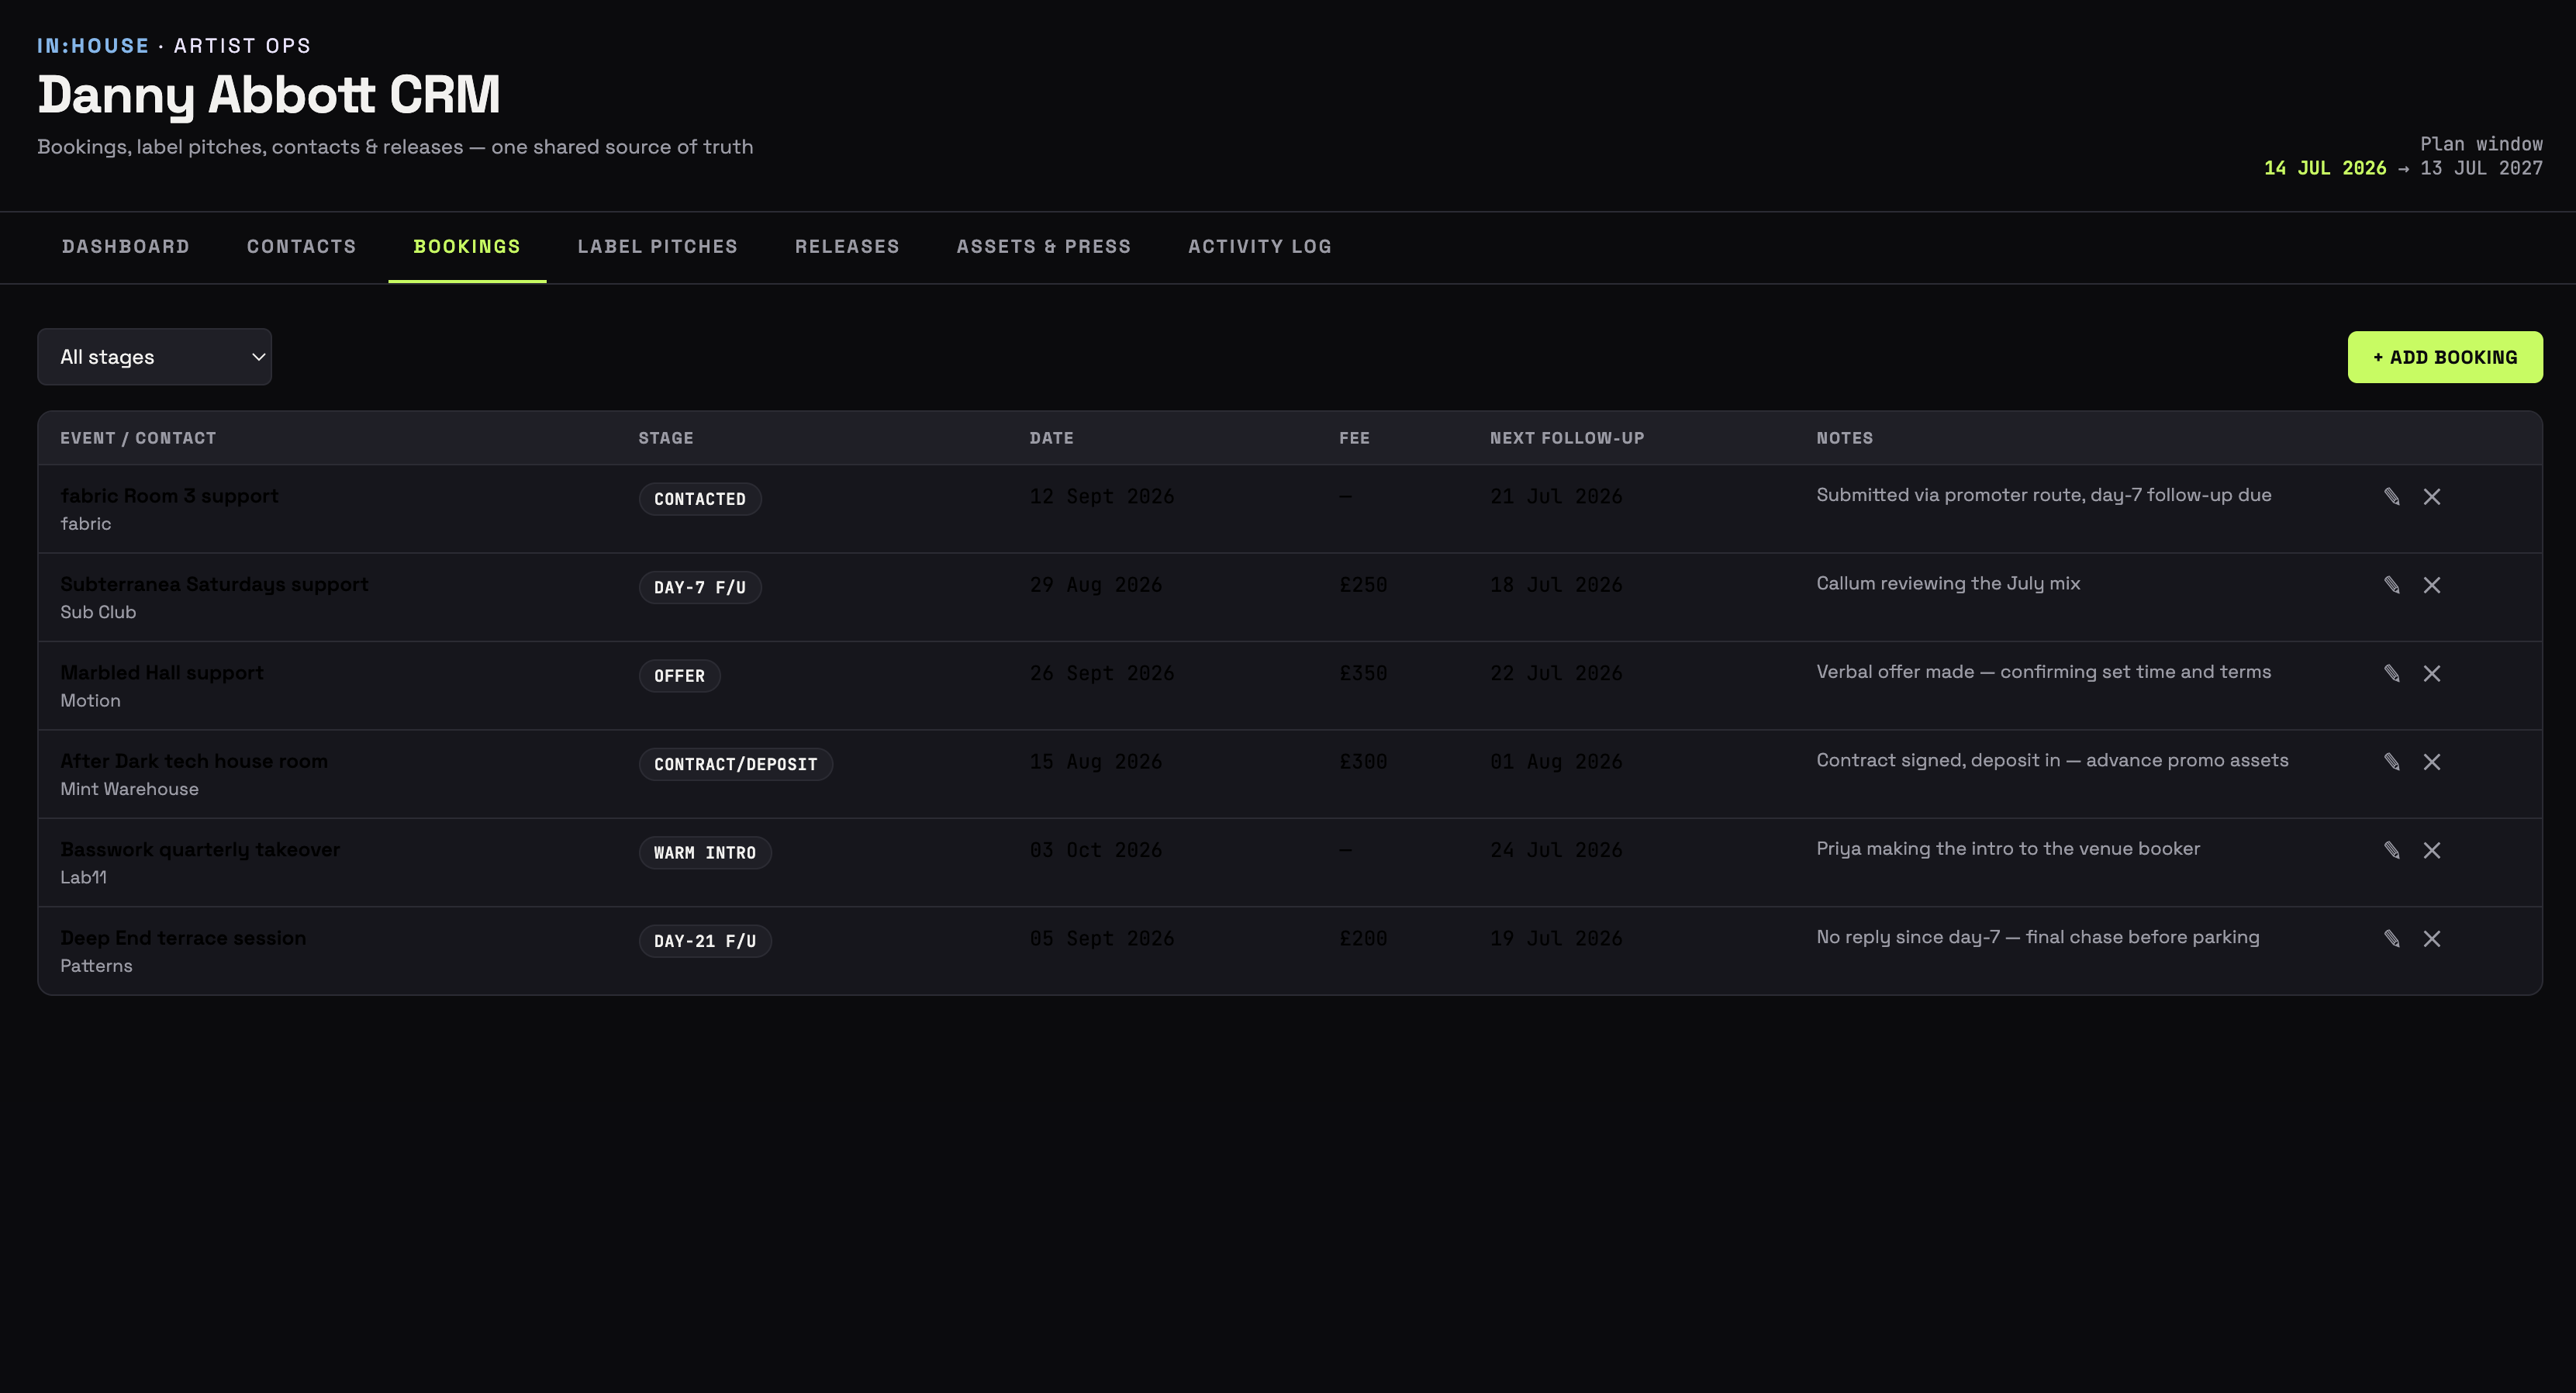
Task: Edit the Subterranea Saturdays support booking
Action: pos(2391,585)
